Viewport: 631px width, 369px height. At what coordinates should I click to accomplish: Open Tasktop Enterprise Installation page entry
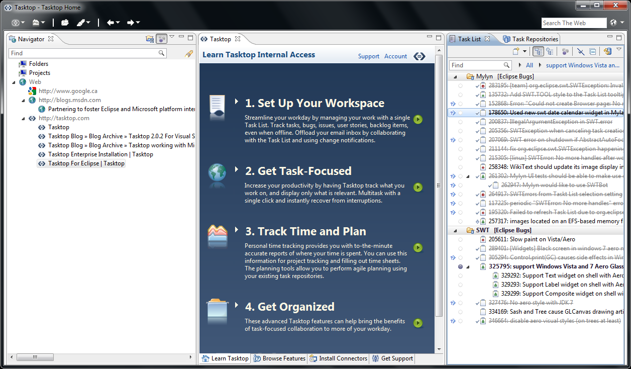coord(100,154)
